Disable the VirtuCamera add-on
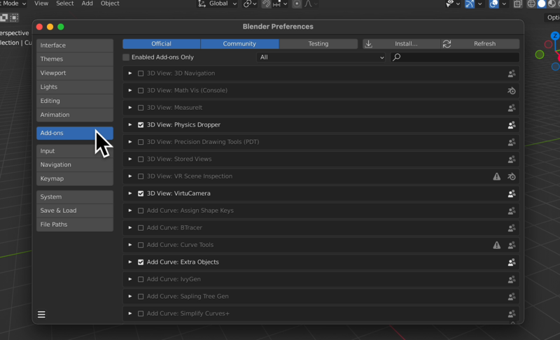 [x=141, y=193]
